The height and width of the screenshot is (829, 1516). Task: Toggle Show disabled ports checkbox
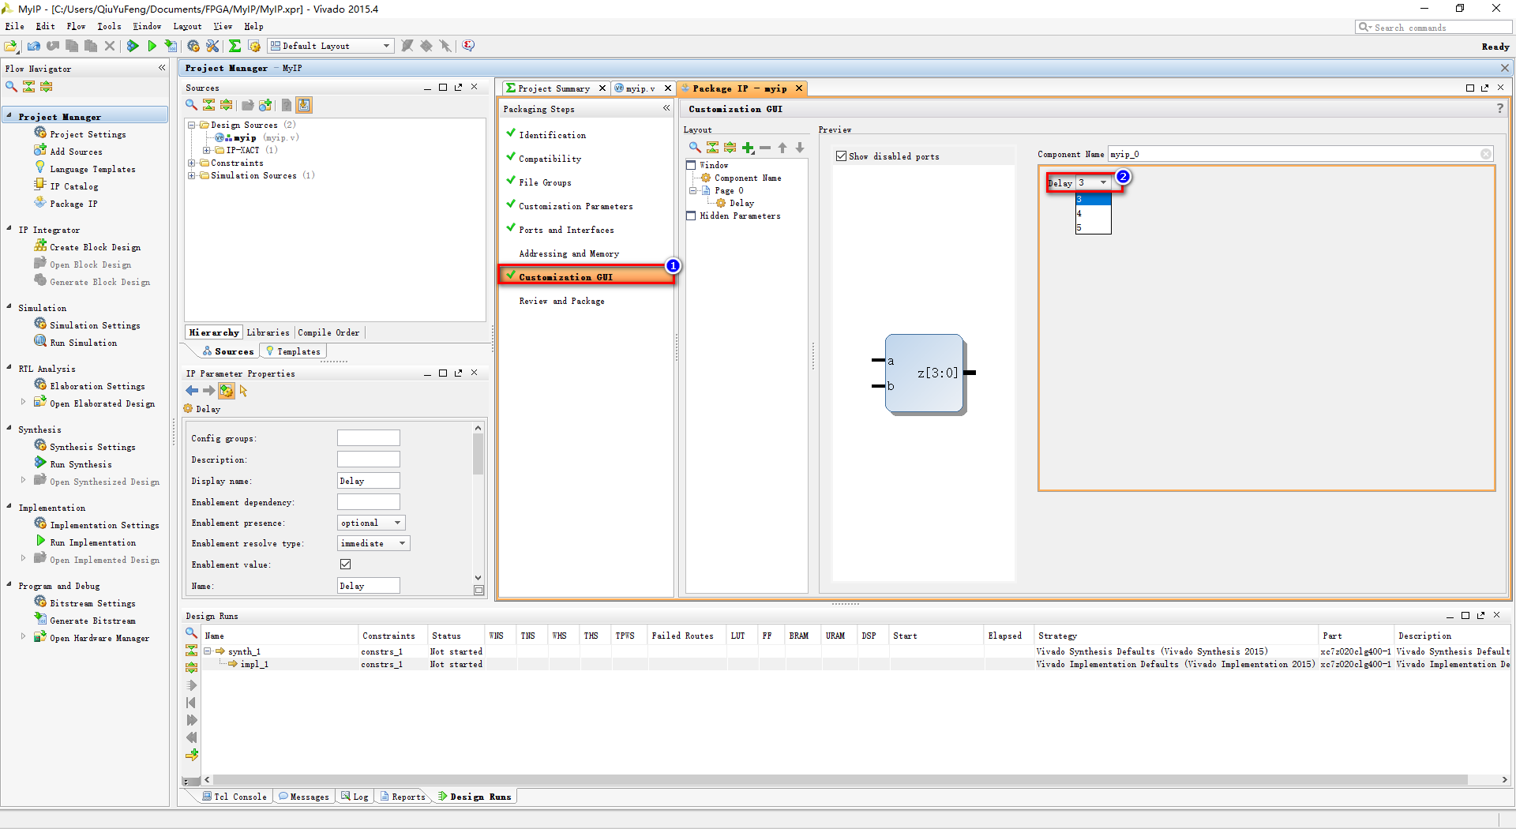tap(841, 156)
